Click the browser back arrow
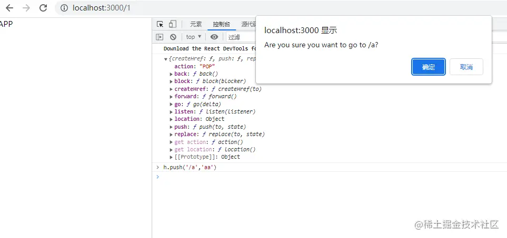Viewport: 507px width, 238px height. coord(9,8)
